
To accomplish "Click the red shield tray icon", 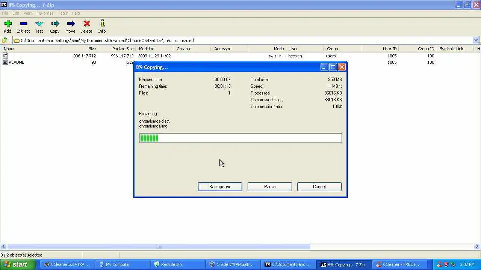I will tap(446, 264).
